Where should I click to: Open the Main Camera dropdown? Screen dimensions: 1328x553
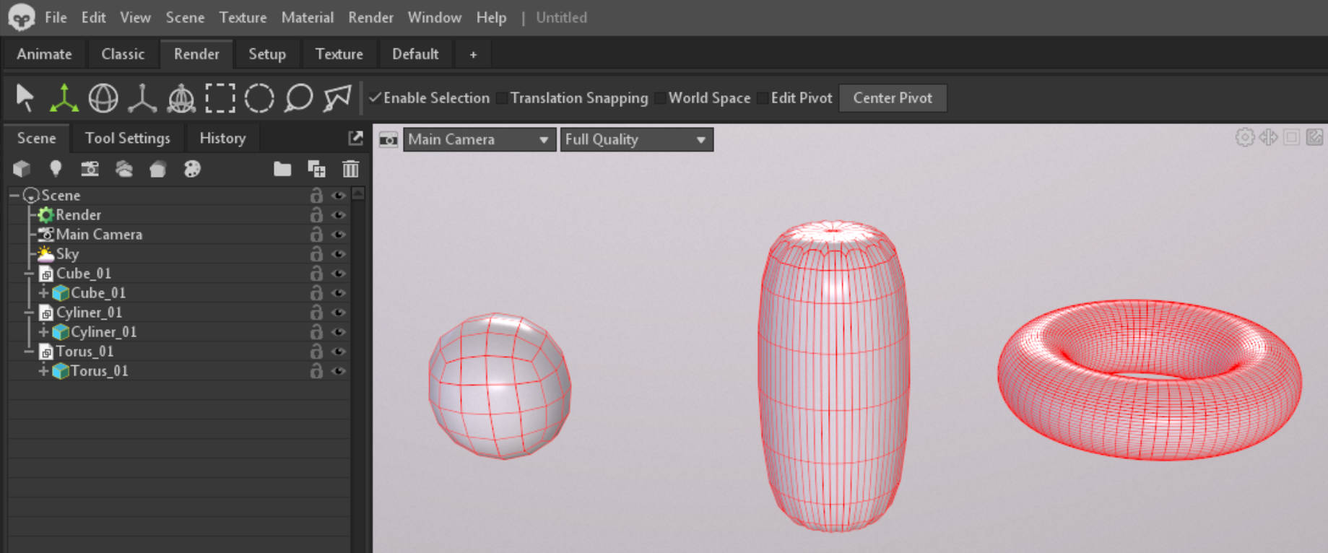[x=479, y=139]
